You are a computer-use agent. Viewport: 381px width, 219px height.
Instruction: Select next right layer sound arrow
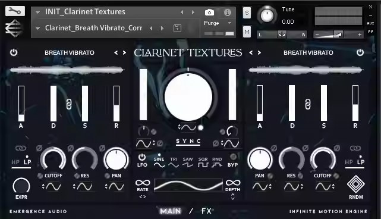pyautogui.click(x=259, y=52)
